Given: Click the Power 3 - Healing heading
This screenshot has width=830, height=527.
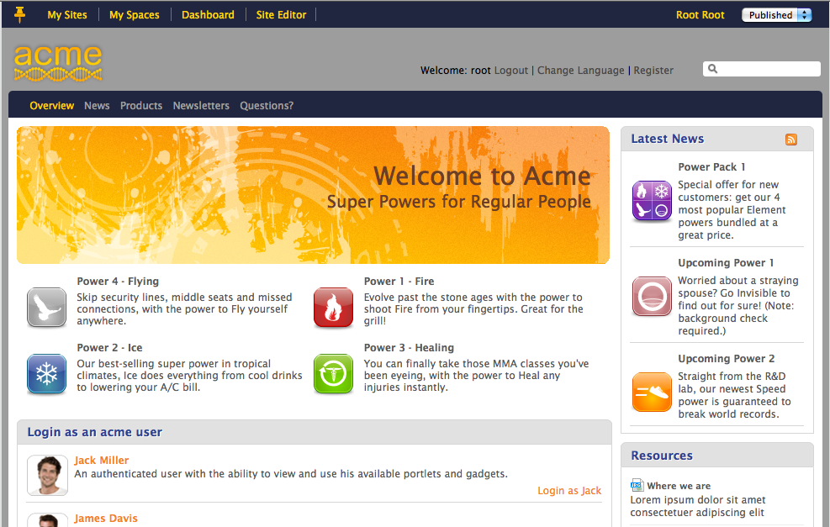Looking at the screenshot, I should (x=409, y=348).
